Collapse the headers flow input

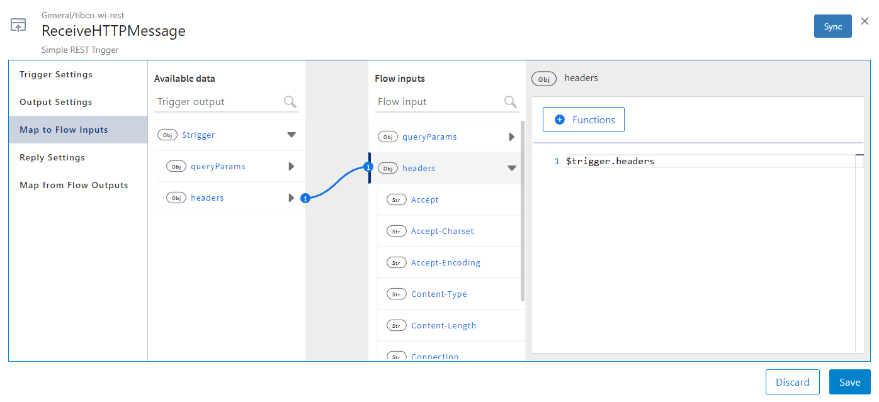(511, 168)
